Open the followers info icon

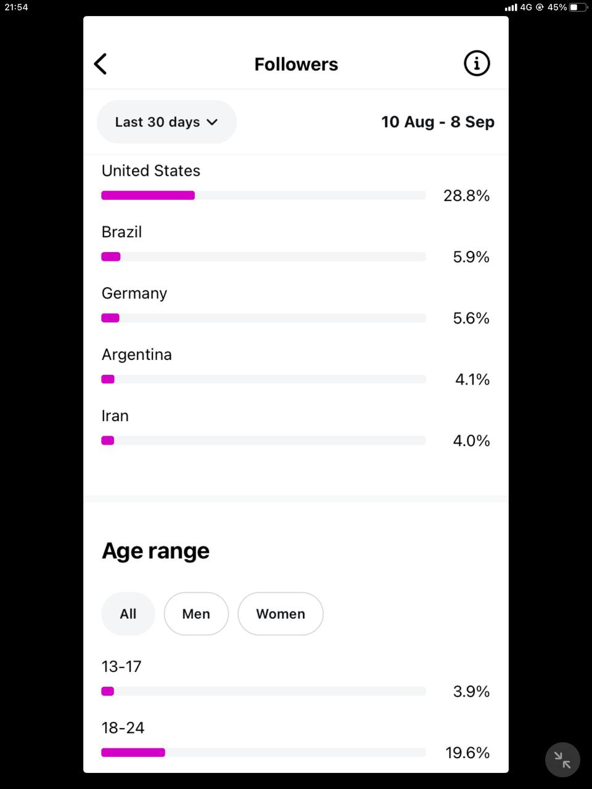point(477,63)
